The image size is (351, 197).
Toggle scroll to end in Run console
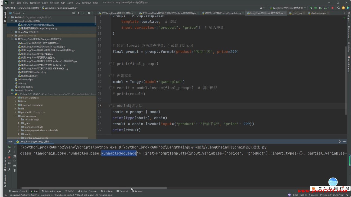pos(15,161)
